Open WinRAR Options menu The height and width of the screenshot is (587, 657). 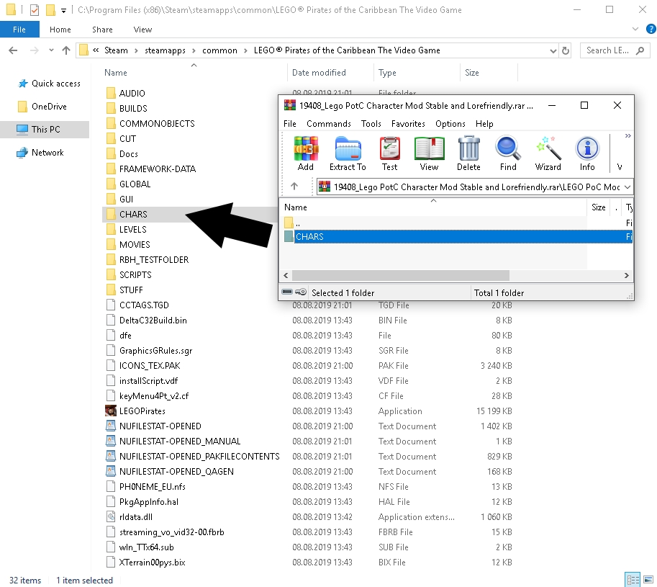tap(450, 124)
